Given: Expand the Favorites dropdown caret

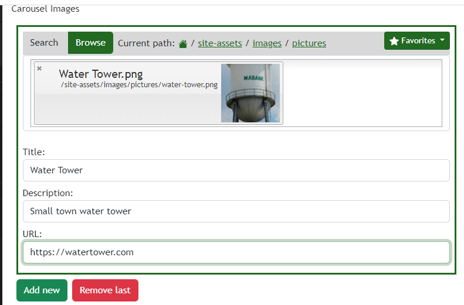Looking at the screenshot, I should pos(441,40).
